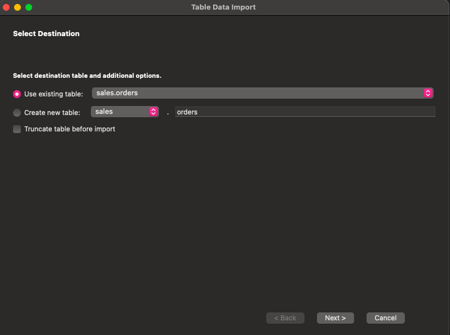Choose the "Create new table" radio option
450x335 pixels.
click(17, 113)
